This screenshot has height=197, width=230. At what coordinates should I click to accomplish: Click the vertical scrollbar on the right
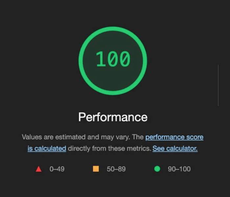(218, 85)
